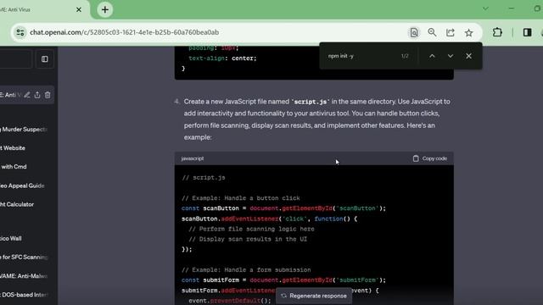
Task: Click the site information icon in address bar
Action: point(20,32)
